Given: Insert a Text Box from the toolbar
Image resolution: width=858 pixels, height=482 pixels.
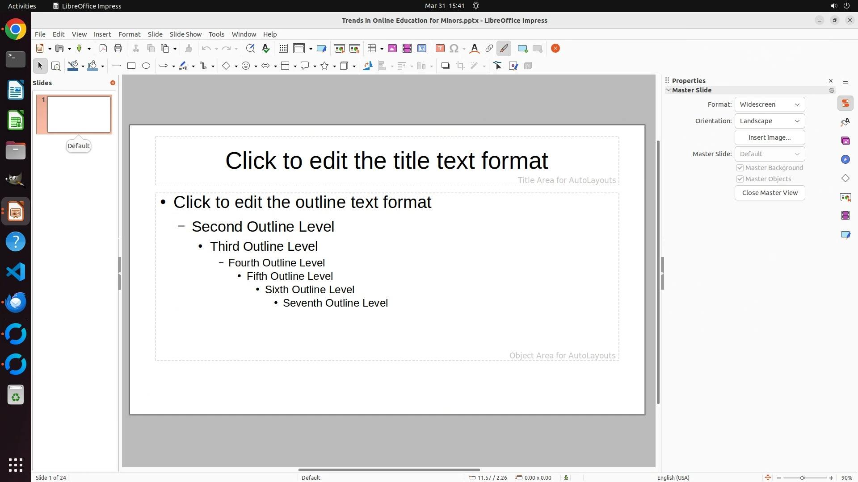Looking at the screenshot, I should (440, 49).
